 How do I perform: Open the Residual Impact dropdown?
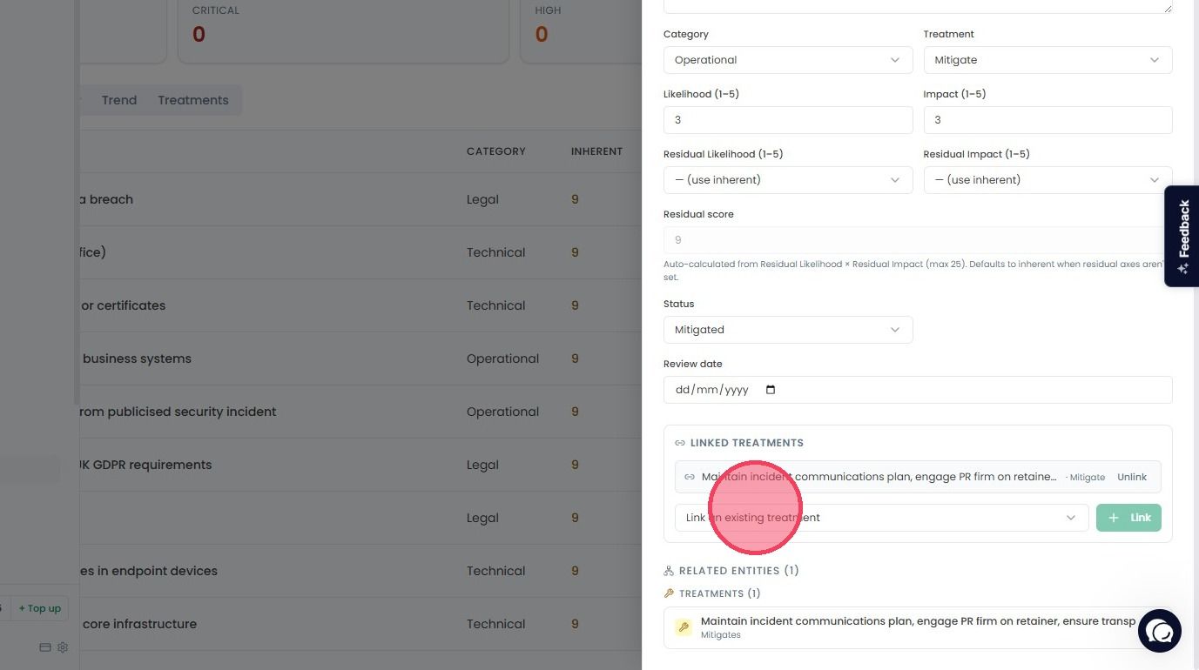point(1047,180)
